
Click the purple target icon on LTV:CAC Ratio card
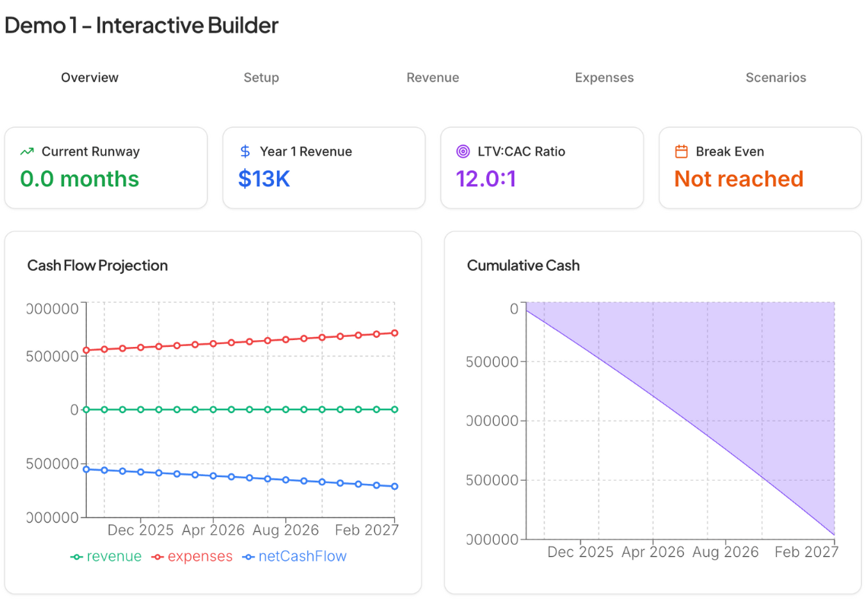462,151
